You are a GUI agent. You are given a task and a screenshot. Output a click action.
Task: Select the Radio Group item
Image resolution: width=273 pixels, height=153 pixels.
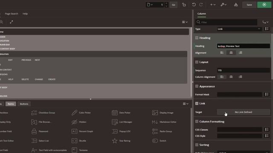click(x=162, y=131)
